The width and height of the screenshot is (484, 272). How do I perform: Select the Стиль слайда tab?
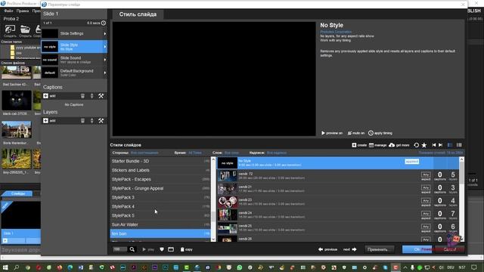point(138,14)
